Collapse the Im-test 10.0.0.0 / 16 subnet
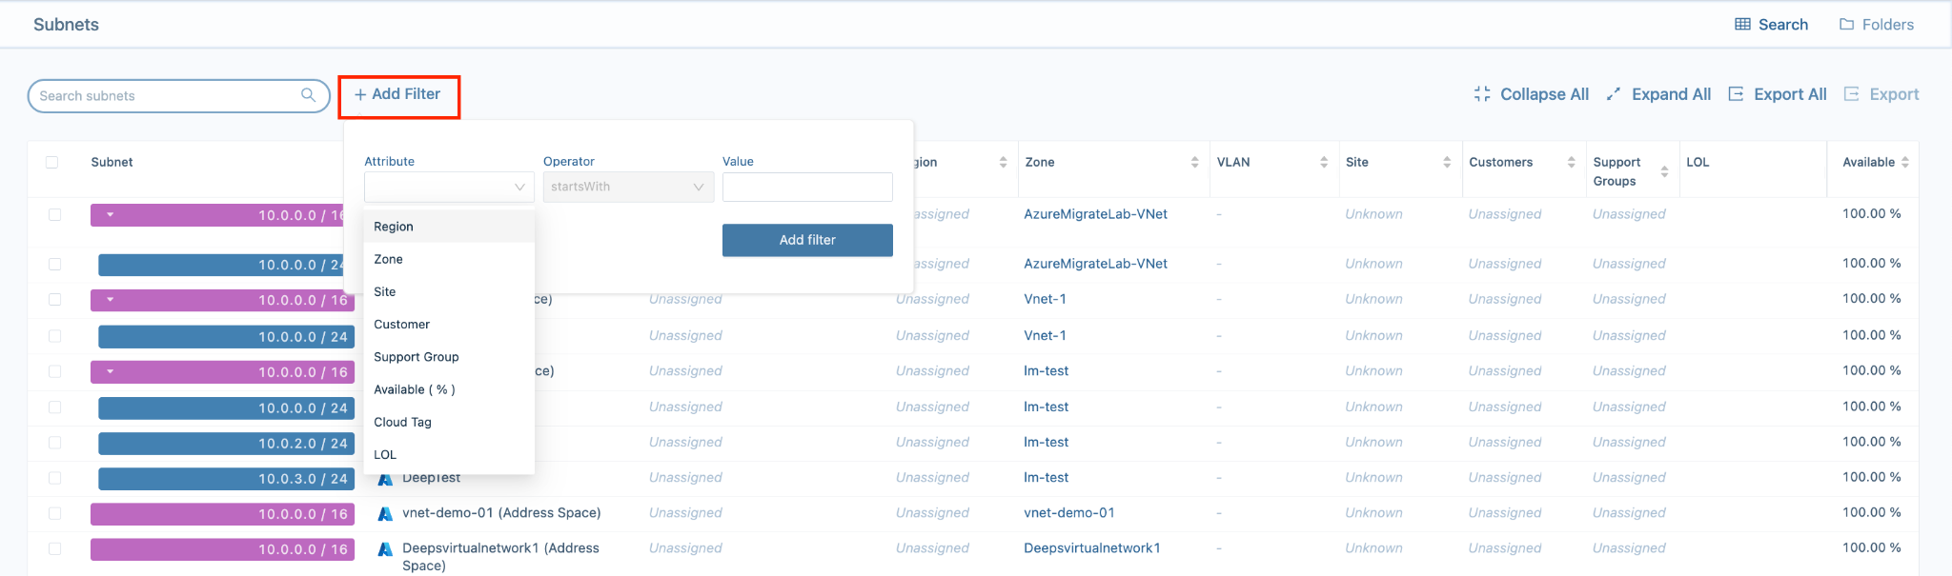The width and height of the screenshot is (1952, 576). 111,372
